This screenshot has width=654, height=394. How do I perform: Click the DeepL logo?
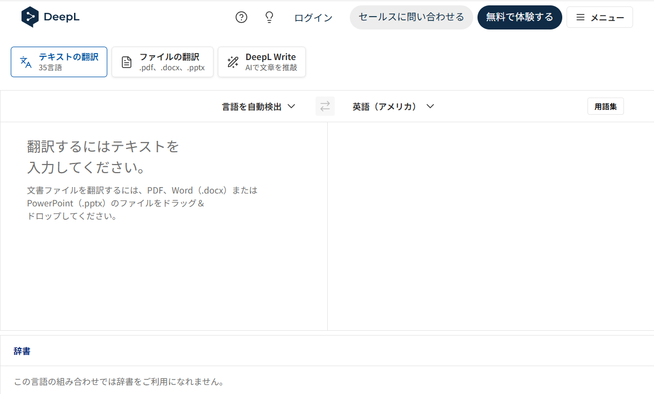coord(50,17)
